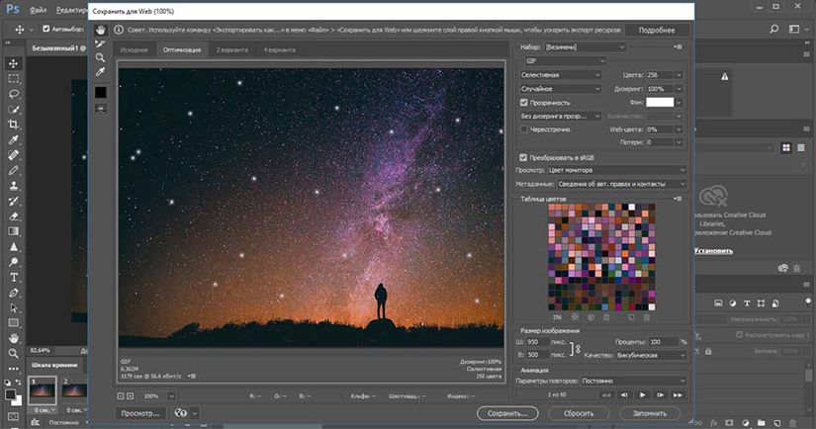
Task: Toggle Преобразовать в sRGB checkbox
Action: point(524,157)
